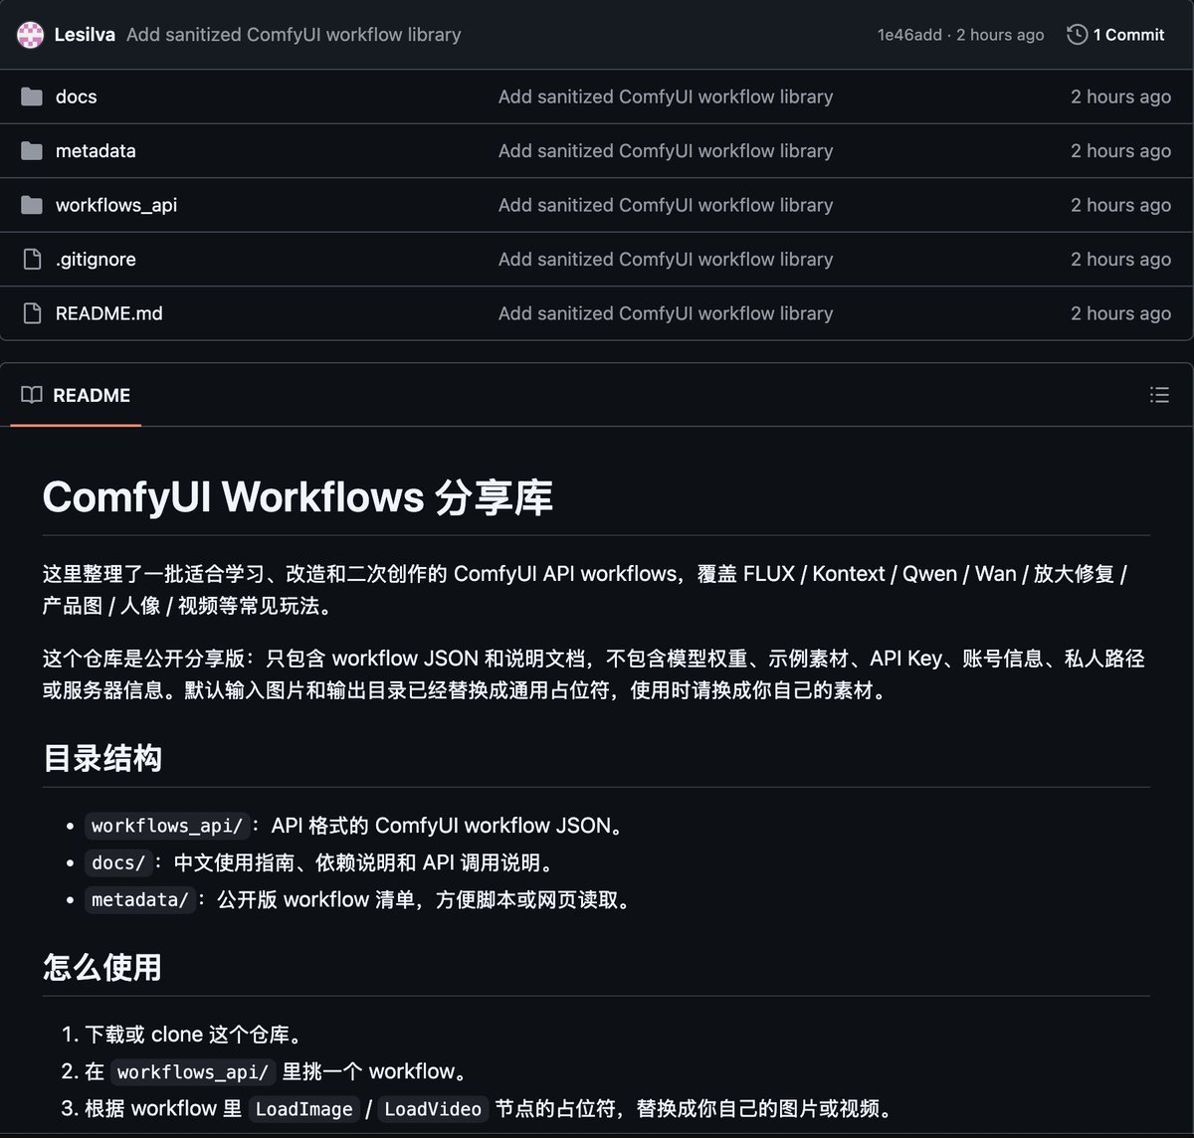Open the metadata folder
Screen dimensions: 1194x1138
(x=96, y=151)
